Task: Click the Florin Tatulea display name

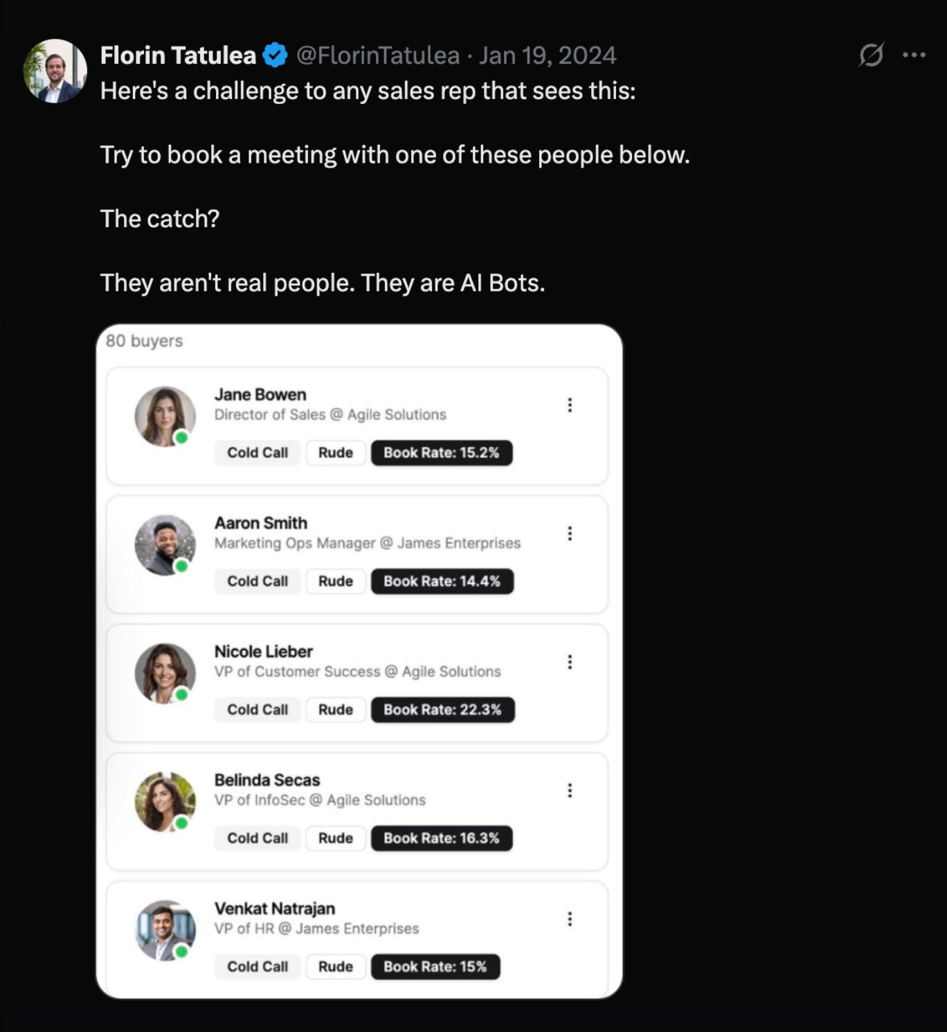Action: tap(178, 55)
